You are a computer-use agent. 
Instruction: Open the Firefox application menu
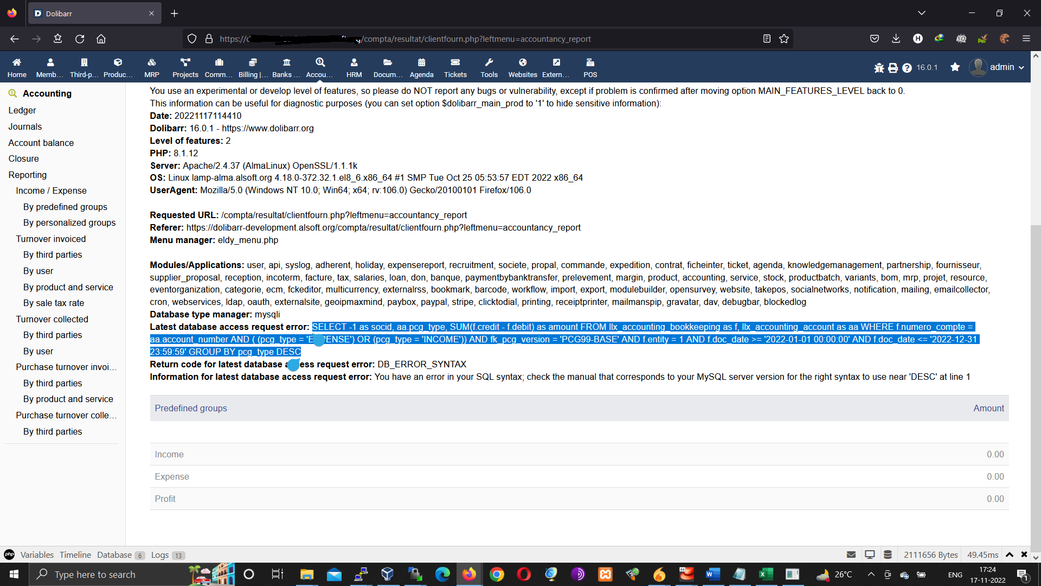[x=1026, y=39]
